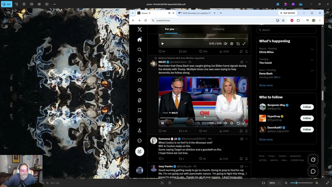Pause the CNN video in MAZE post

click(x=163, y=123)
